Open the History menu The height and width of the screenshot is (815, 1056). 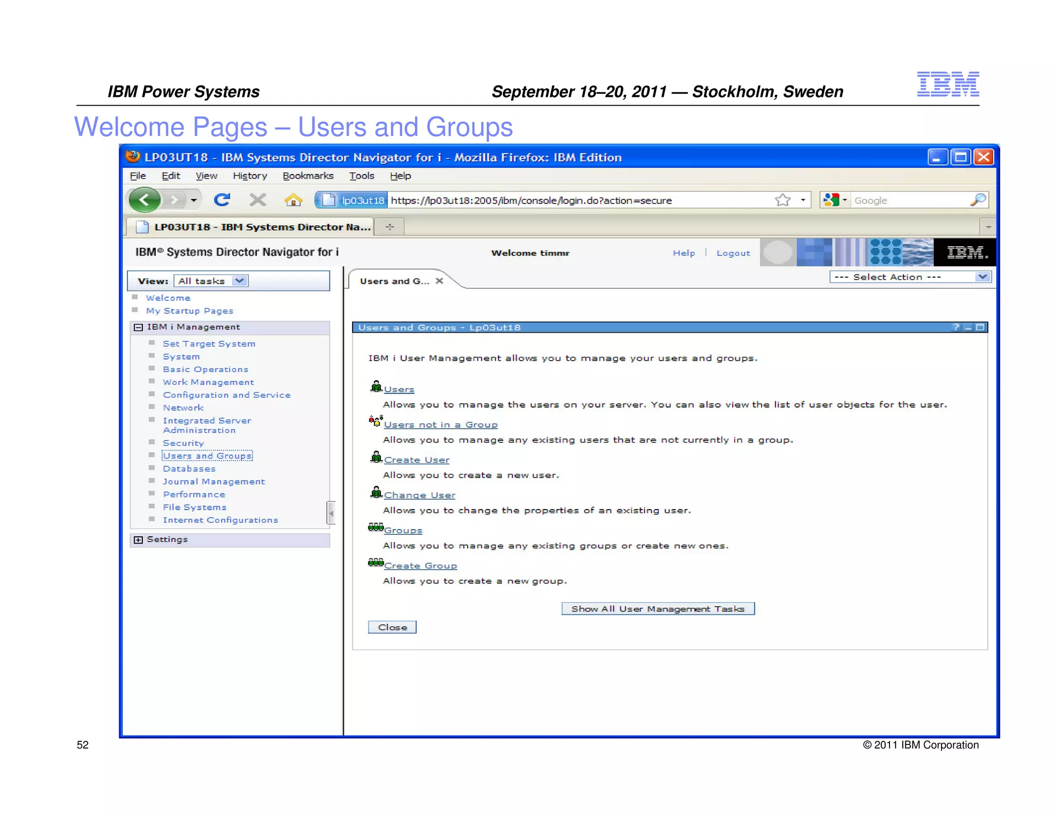coord(250,176)
